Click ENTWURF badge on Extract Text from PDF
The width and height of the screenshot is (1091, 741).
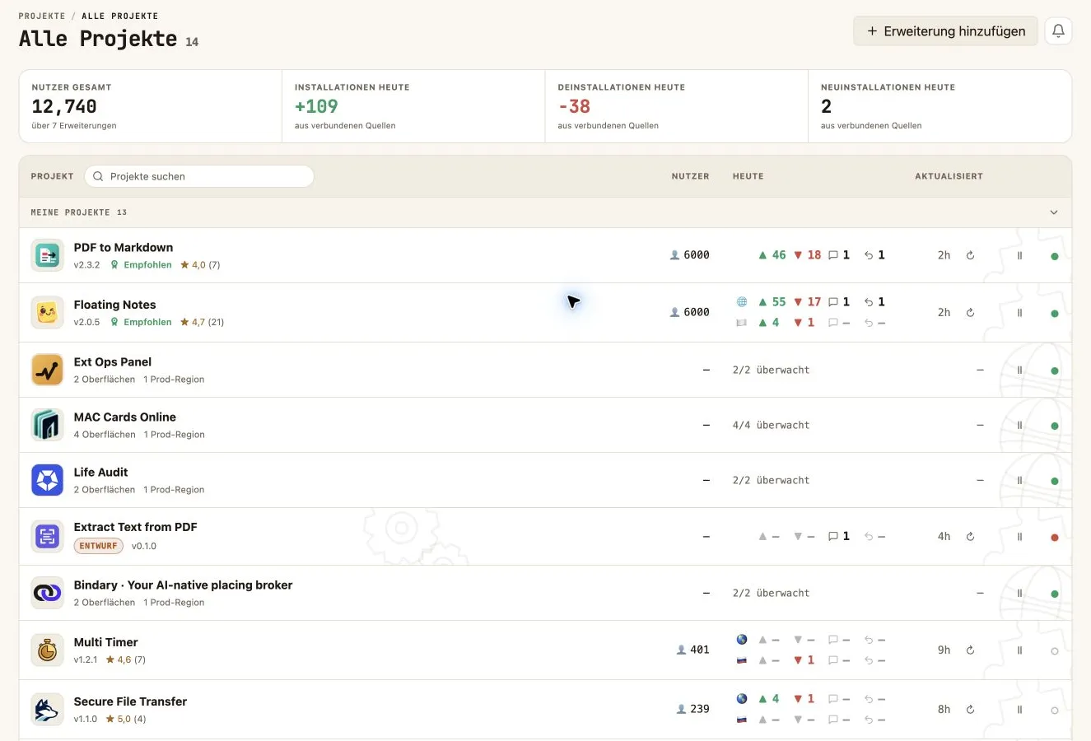click(99, 546)
